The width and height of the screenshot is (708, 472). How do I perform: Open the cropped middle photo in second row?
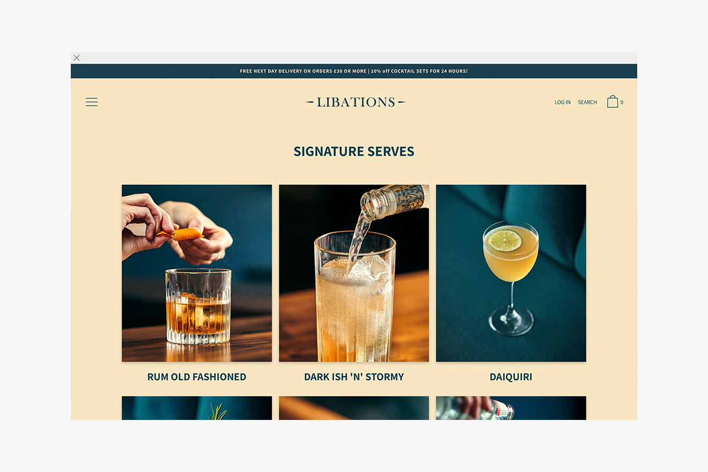(x=354, y=408)
